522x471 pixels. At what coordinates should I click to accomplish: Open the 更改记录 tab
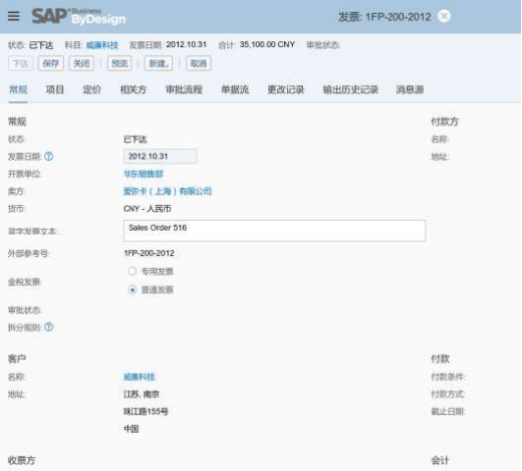286,89
